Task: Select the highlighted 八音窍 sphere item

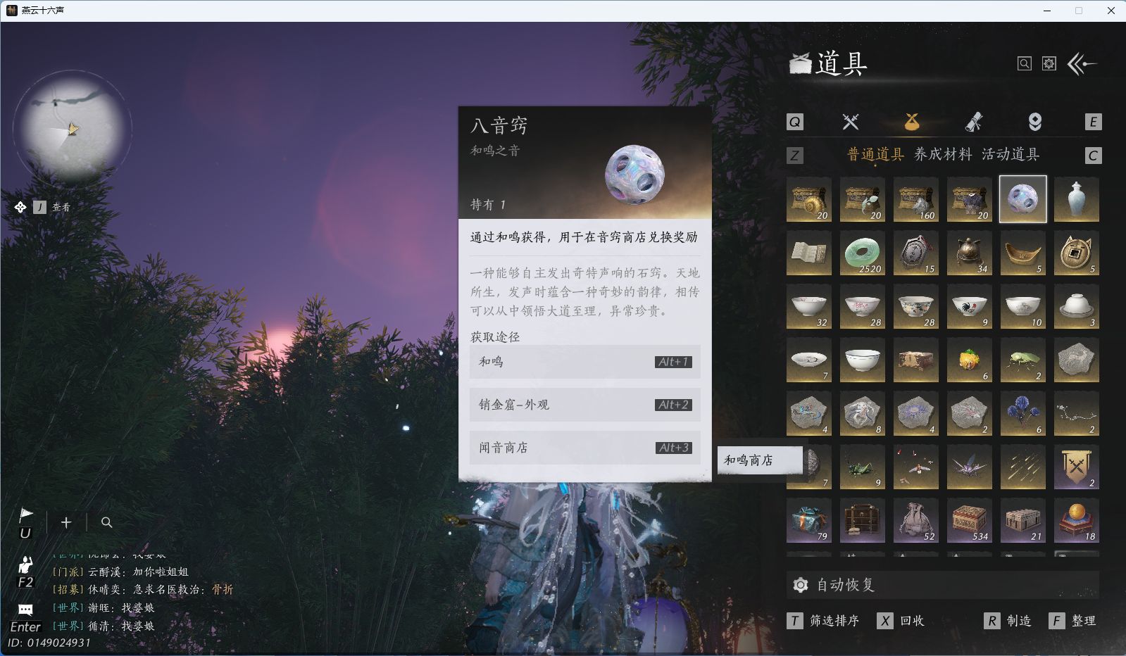Action: click(x=1022, y=199)
